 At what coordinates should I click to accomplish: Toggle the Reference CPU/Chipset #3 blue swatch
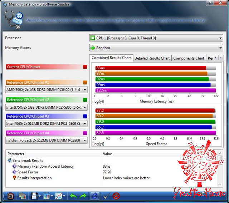85,116
